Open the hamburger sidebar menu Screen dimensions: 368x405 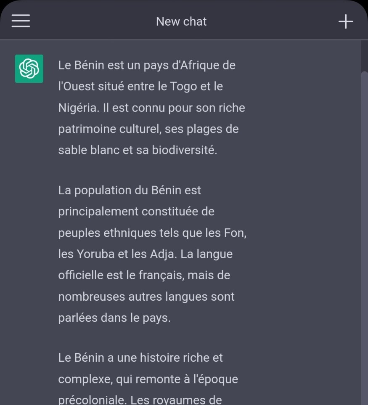click(21, 21)
